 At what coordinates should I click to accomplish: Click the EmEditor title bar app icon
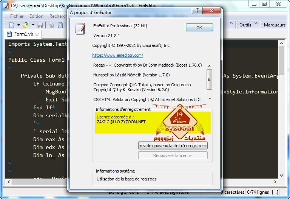point(6,5)
